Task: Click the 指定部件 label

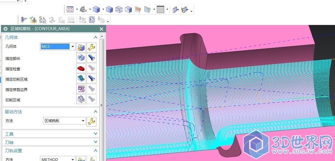Action: [13, 59]
